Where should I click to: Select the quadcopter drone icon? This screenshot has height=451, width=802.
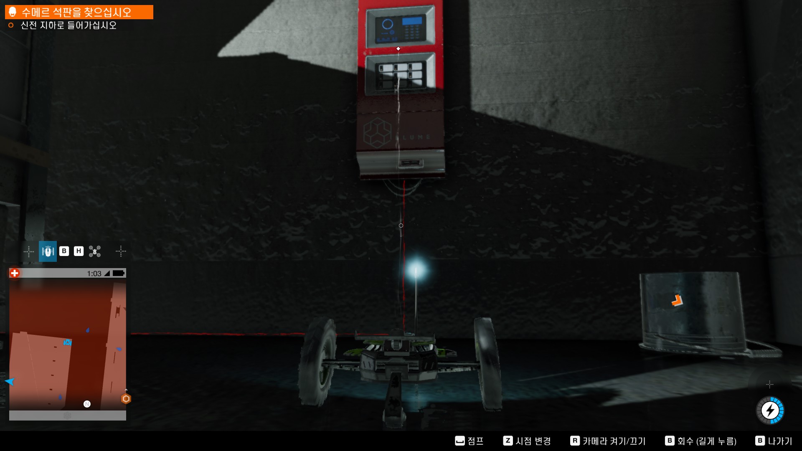point(95,251)
